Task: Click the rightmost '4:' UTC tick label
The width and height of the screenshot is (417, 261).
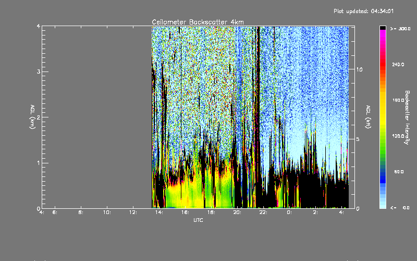Action: click(x=341, y=212)
